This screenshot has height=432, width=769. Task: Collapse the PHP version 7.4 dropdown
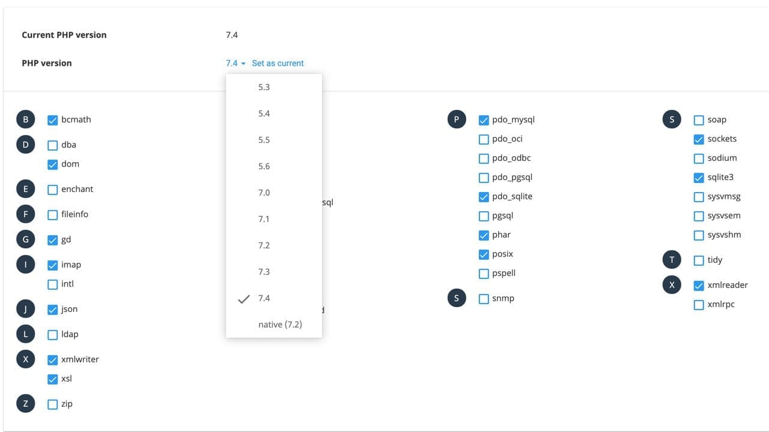(x=236, y=63)
